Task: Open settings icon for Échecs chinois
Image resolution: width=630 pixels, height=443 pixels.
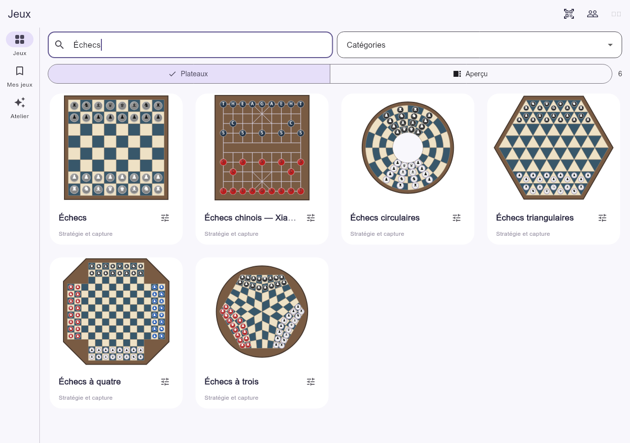Action: [311, 218]
